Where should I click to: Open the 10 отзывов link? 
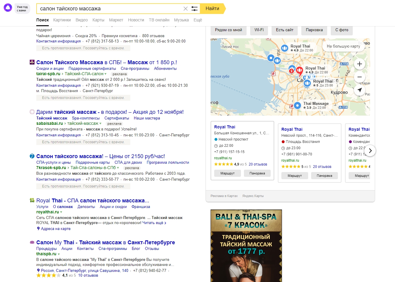coord(88,275)
